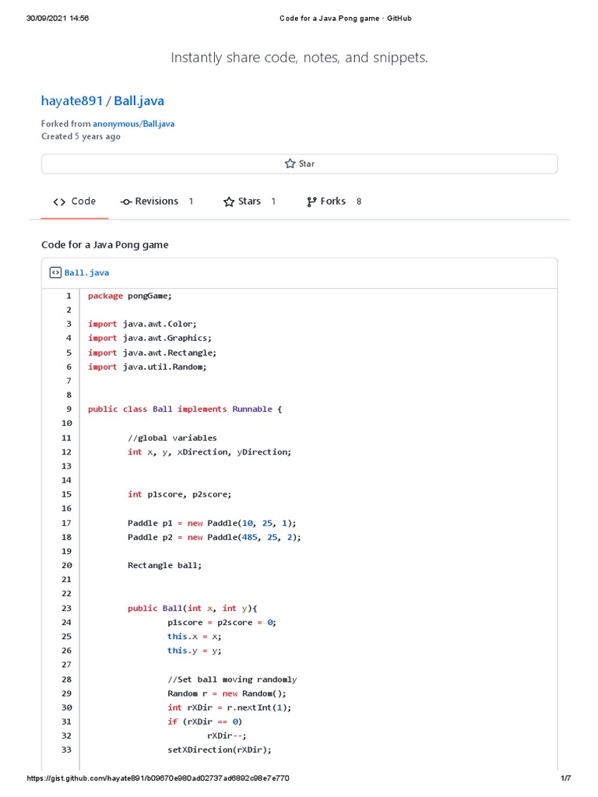598x797 pixels.
Task: Click the fork icon beside Forks
Action: pos(312,202)
